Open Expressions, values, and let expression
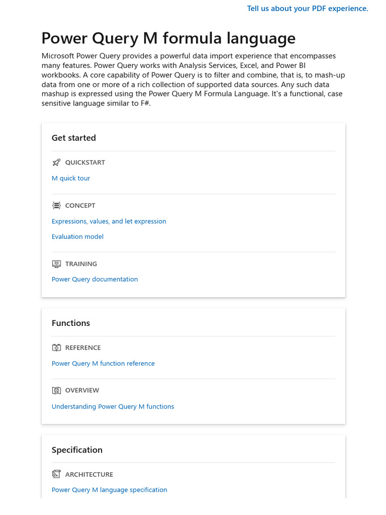Image resolution: width=386 pixels, height=515 pixels. tap(109, 221)
